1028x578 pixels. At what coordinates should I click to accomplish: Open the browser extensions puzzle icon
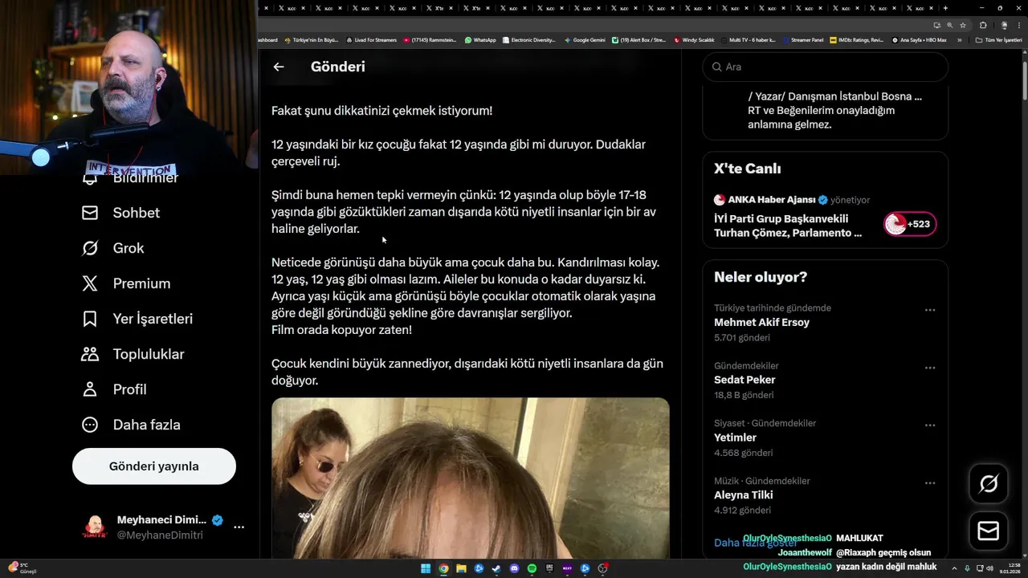coord(983,25)
